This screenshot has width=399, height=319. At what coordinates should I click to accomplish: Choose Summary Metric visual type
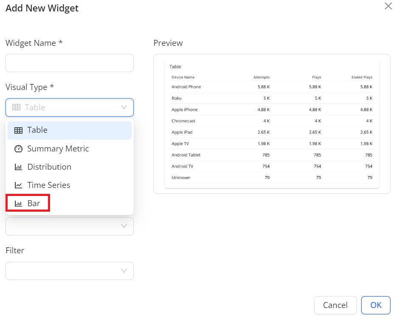coord(70,148)
